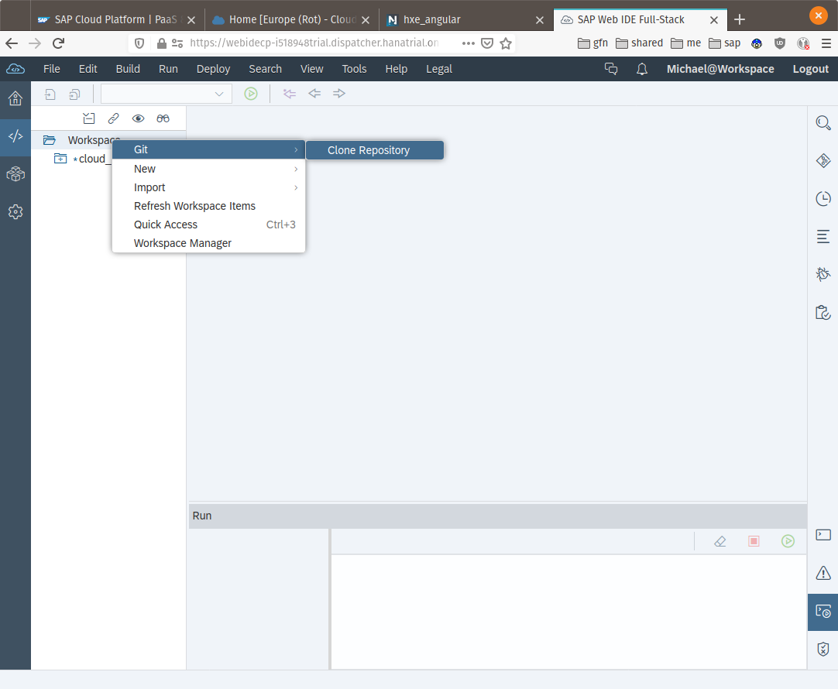
Task: Navigate forward with the right arrow toolbar icon
Action: [338, 94]
